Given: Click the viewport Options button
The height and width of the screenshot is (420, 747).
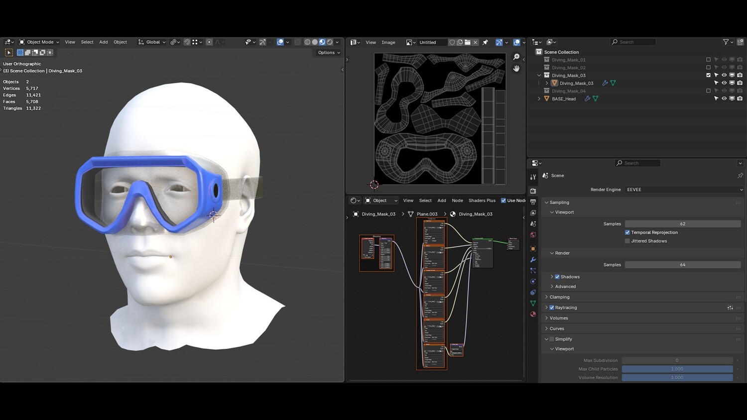Looking at the screenshot, I should coord(329,53).
